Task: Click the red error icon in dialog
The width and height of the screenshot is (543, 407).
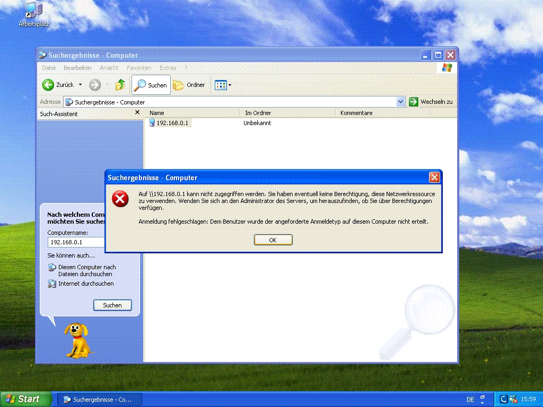Action: pos(120,199)
